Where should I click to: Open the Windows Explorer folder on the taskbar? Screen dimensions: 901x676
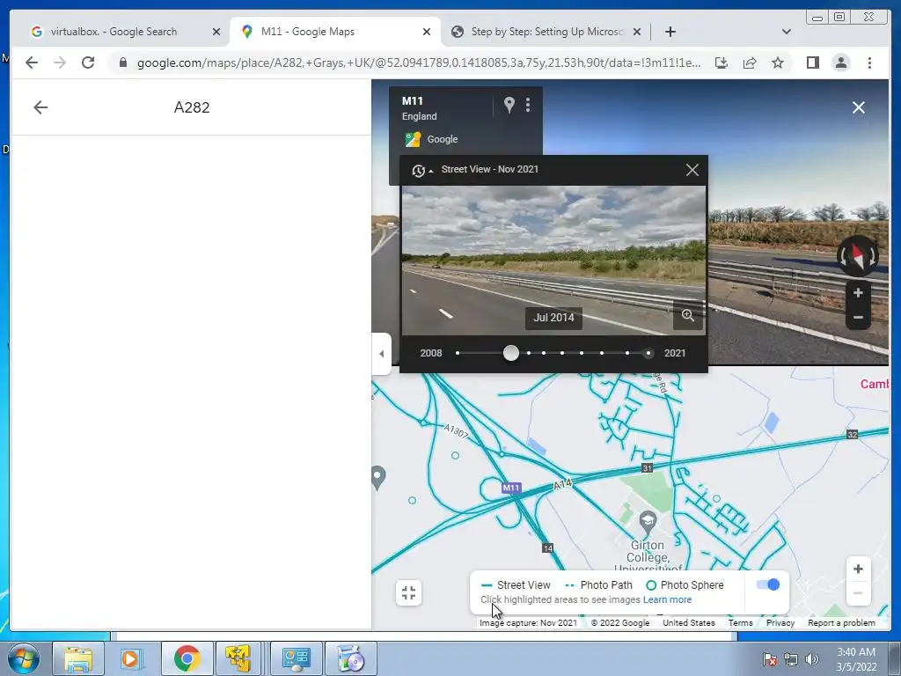coord(78,658)
